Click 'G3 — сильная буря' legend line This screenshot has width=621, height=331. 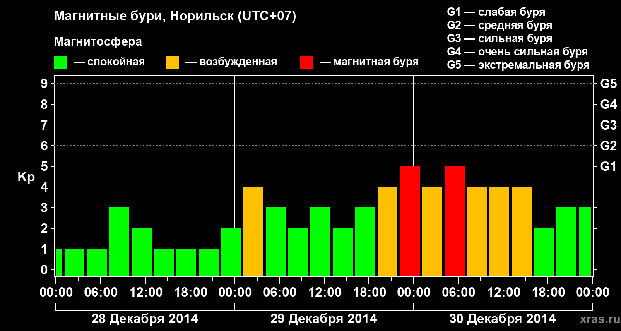500,38
